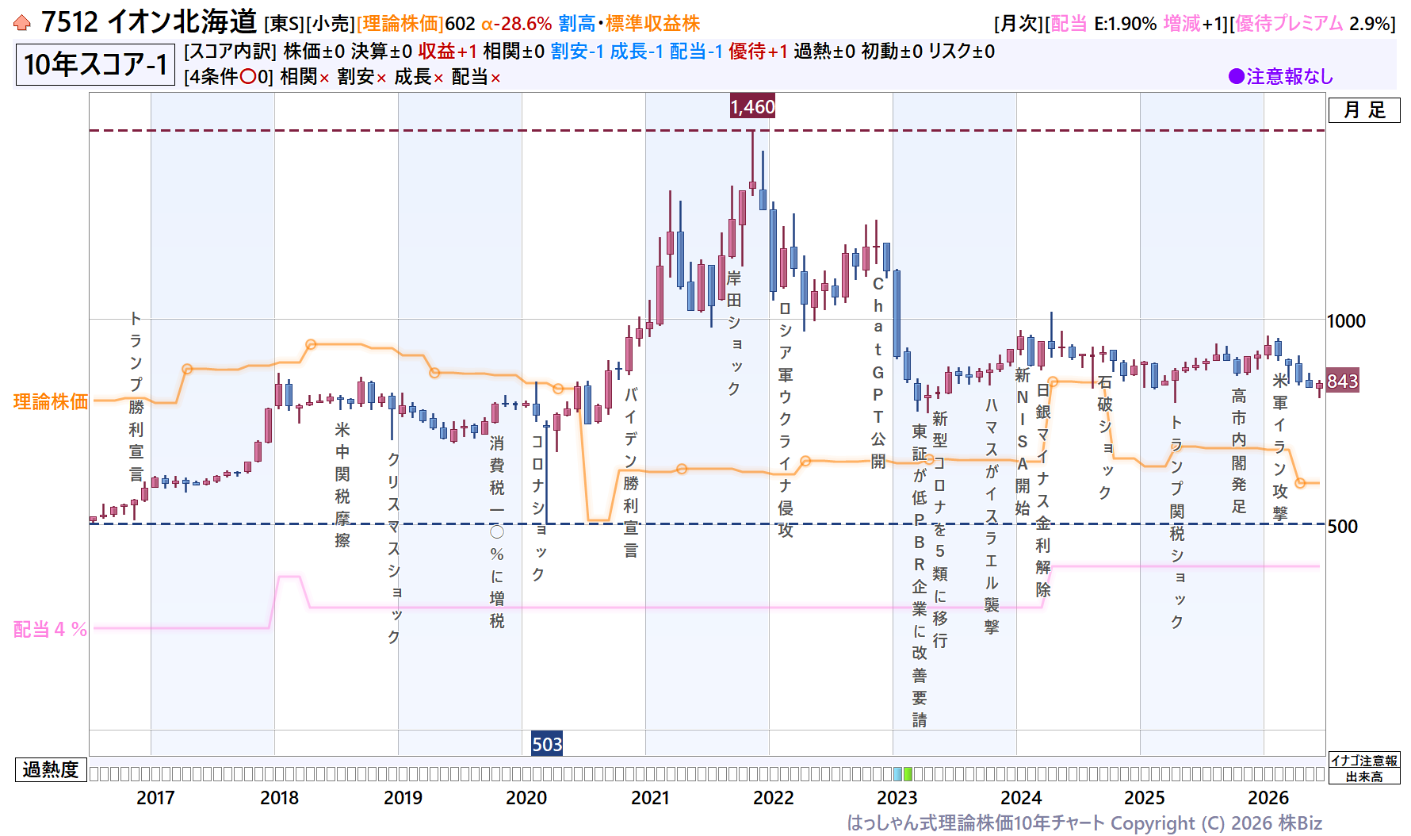Click the red circle in 4条件 label
Image resolution: width=1411 pixels, height=836 pixels.
(248, 77)
